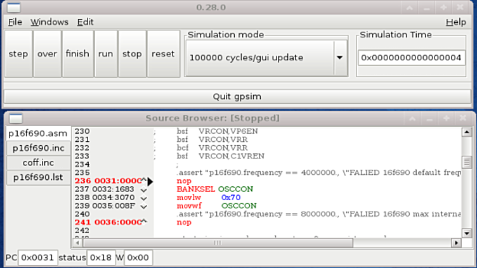Show the p16f690.lst listing tab
Viewport: 477px width, 268px height.
point(38,178)
